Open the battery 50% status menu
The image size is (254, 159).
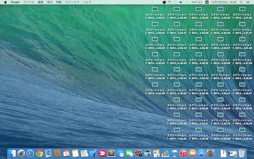coord(197,2)
